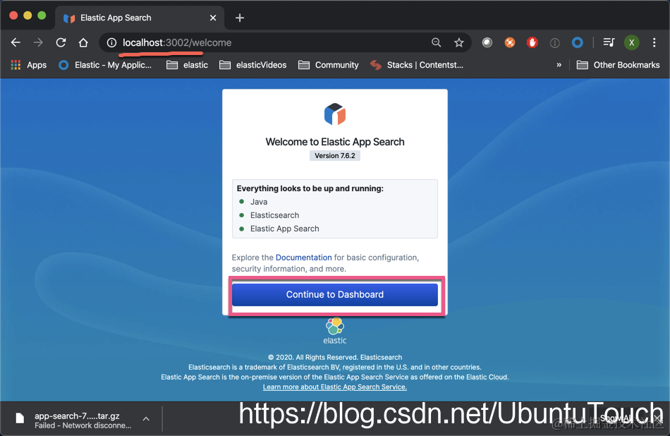Open the Apps bookmarks shortcut
The width and height of the screenshot is (670, 436).
point(29,65)
